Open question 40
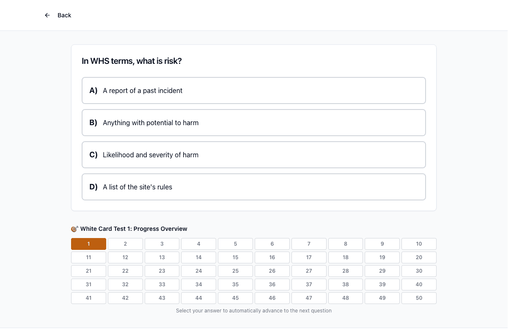 pyautogui.click(x=419, y=285)
